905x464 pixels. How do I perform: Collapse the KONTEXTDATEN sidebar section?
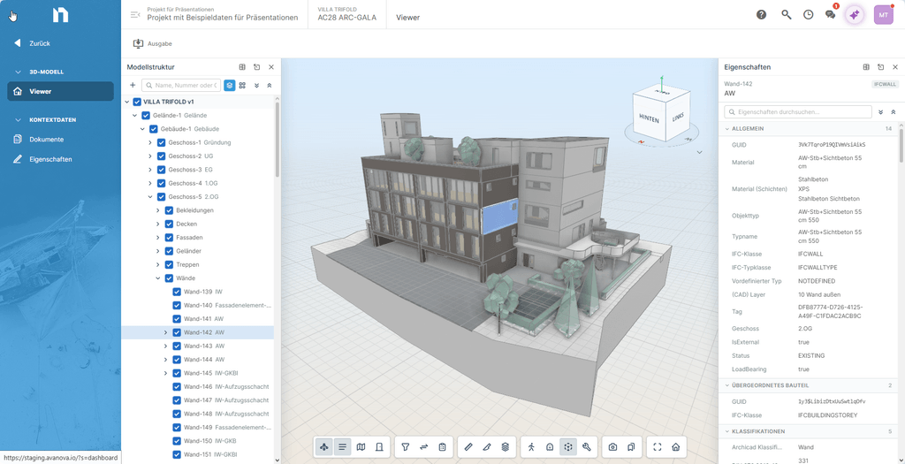[18, 120]
